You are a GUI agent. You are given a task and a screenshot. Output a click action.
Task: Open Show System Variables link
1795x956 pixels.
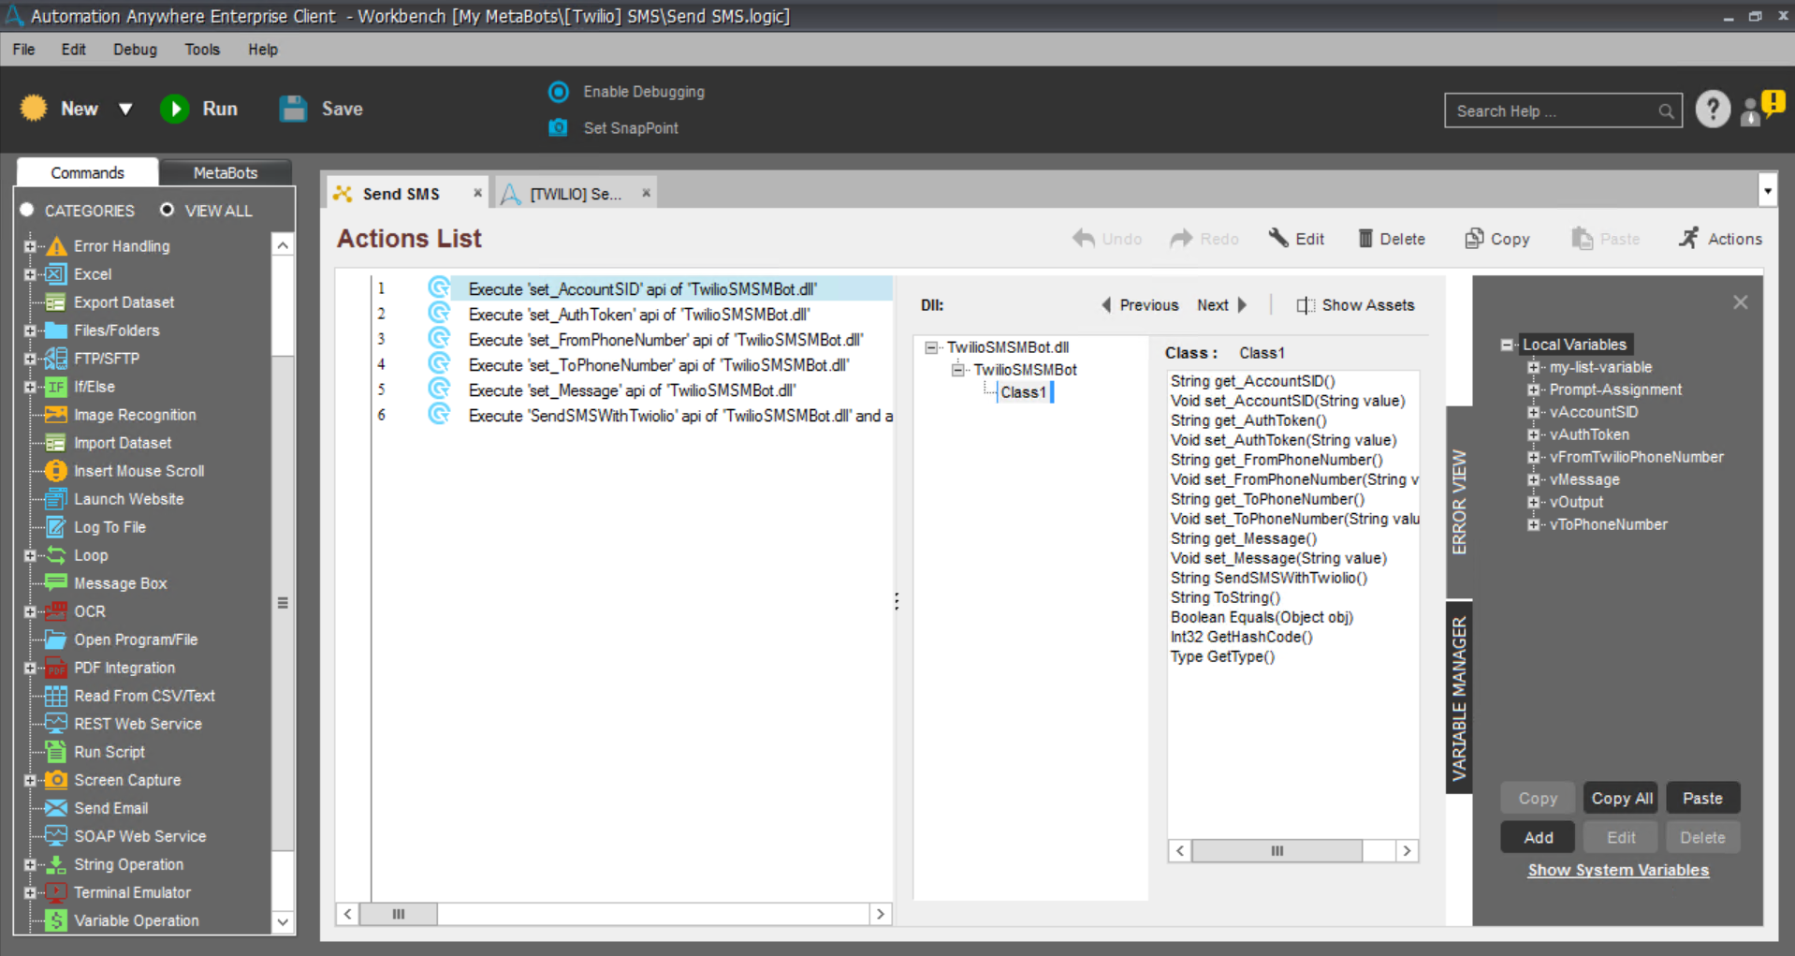[1617, 870]
